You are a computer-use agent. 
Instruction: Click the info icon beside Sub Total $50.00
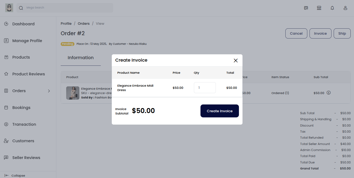coord(329,93)
